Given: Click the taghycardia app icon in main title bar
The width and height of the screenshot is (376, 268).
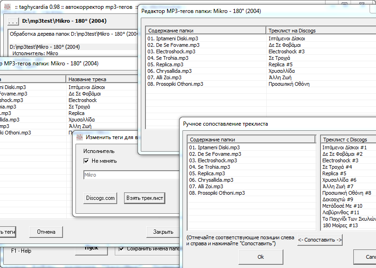Looking at the screenshot, I should point(7,7).
